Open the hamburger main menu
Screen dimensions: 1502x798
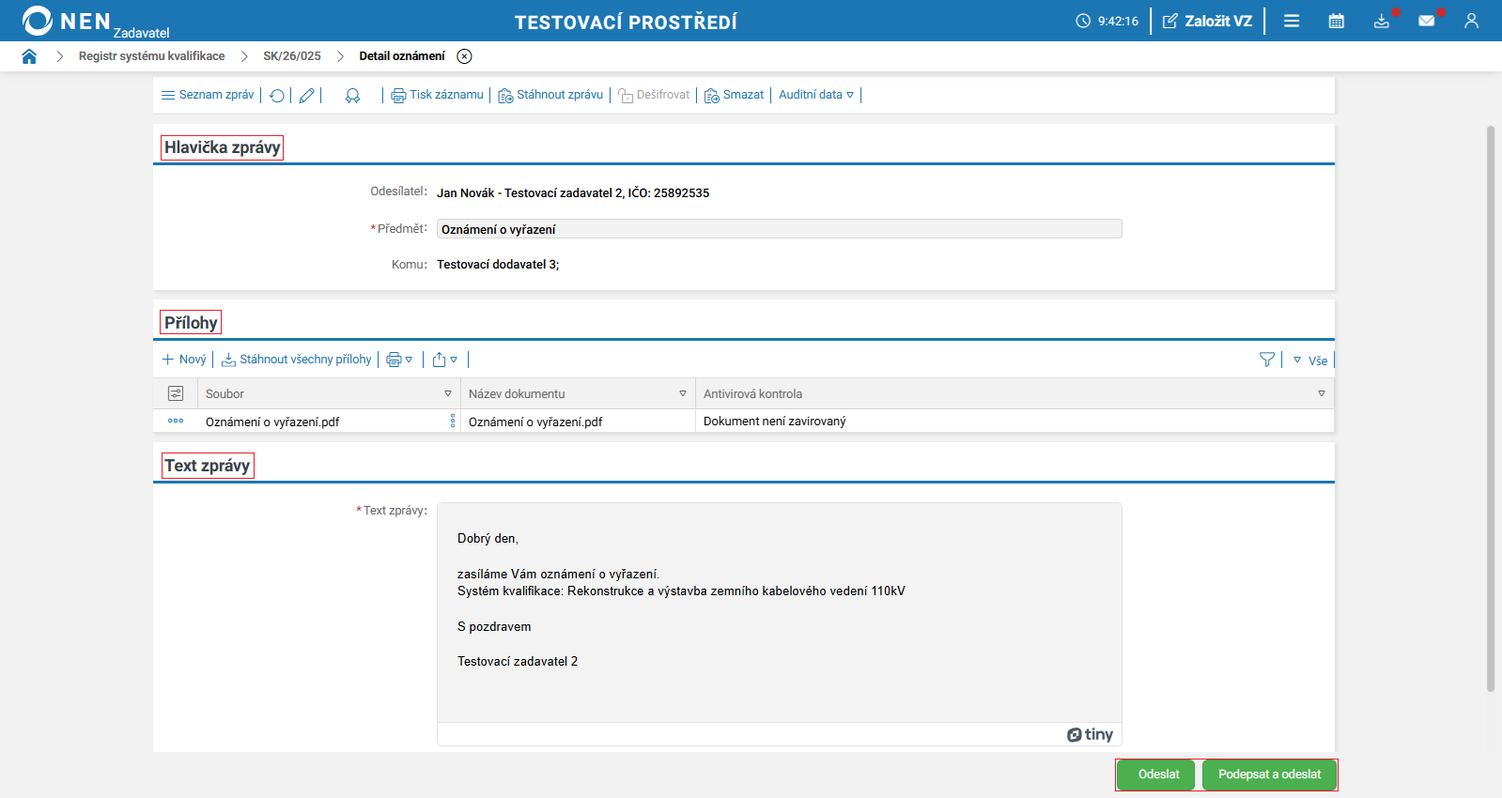pos(1292,21)
